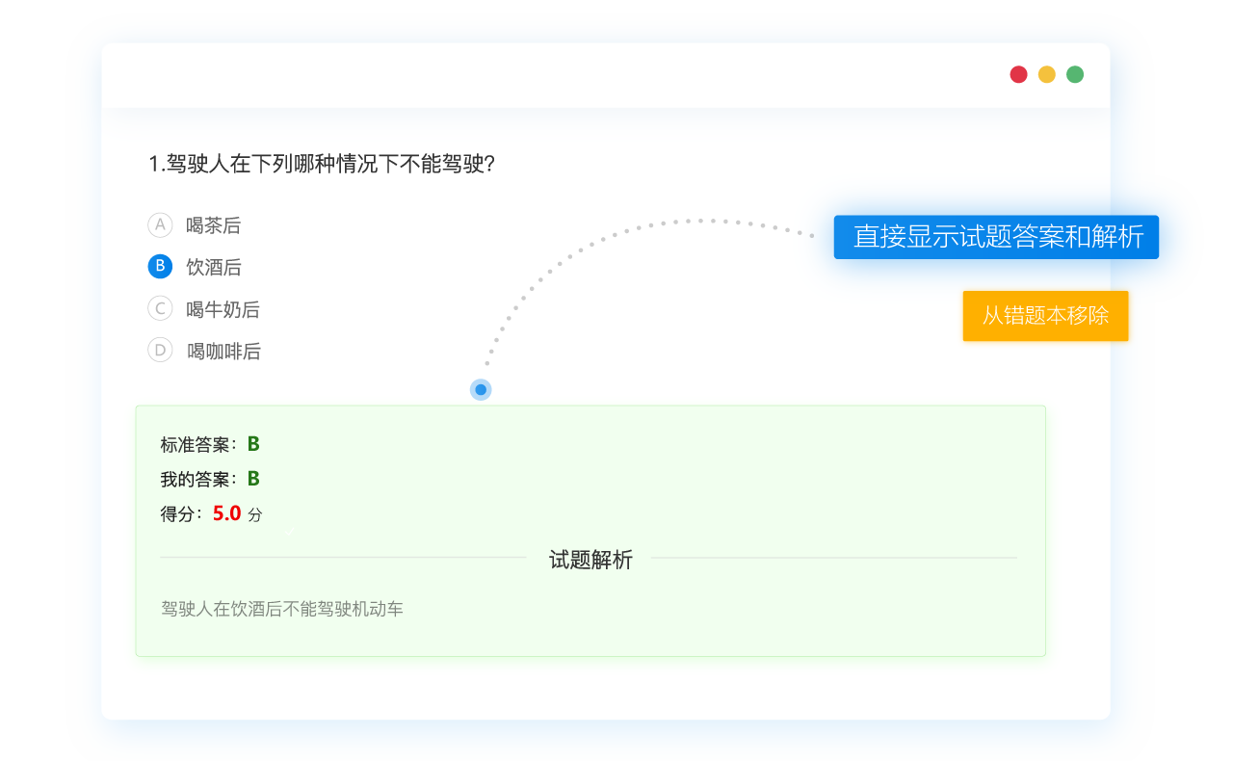Viewport: 1233px width, 761px height.
Task: Click the question title 驾驶人在下列哪种情况下不能驾驶
Action: click(x=322, y=164)
